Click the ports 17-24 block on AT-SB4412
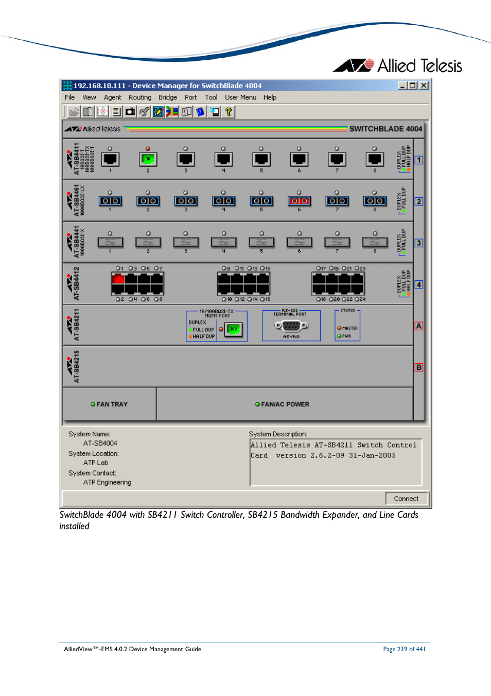This screenshot has width=491, height=696. tap(338, 284)
